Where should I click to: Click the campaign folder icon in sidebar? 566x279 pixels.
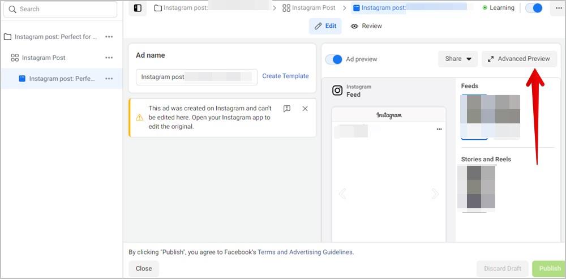(7, 37)
